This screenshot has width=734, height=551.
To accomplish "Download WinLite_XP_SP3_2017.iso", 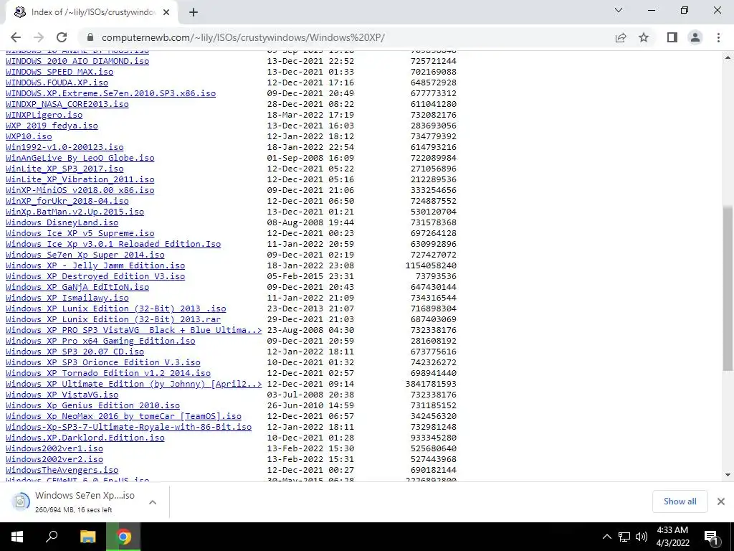I will coord(65,169).
